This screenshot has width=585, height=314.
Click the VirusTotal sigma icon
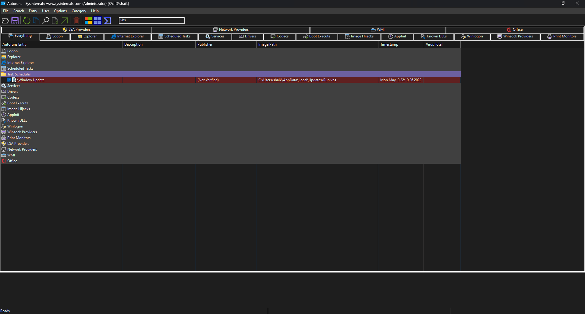[107, 21]
